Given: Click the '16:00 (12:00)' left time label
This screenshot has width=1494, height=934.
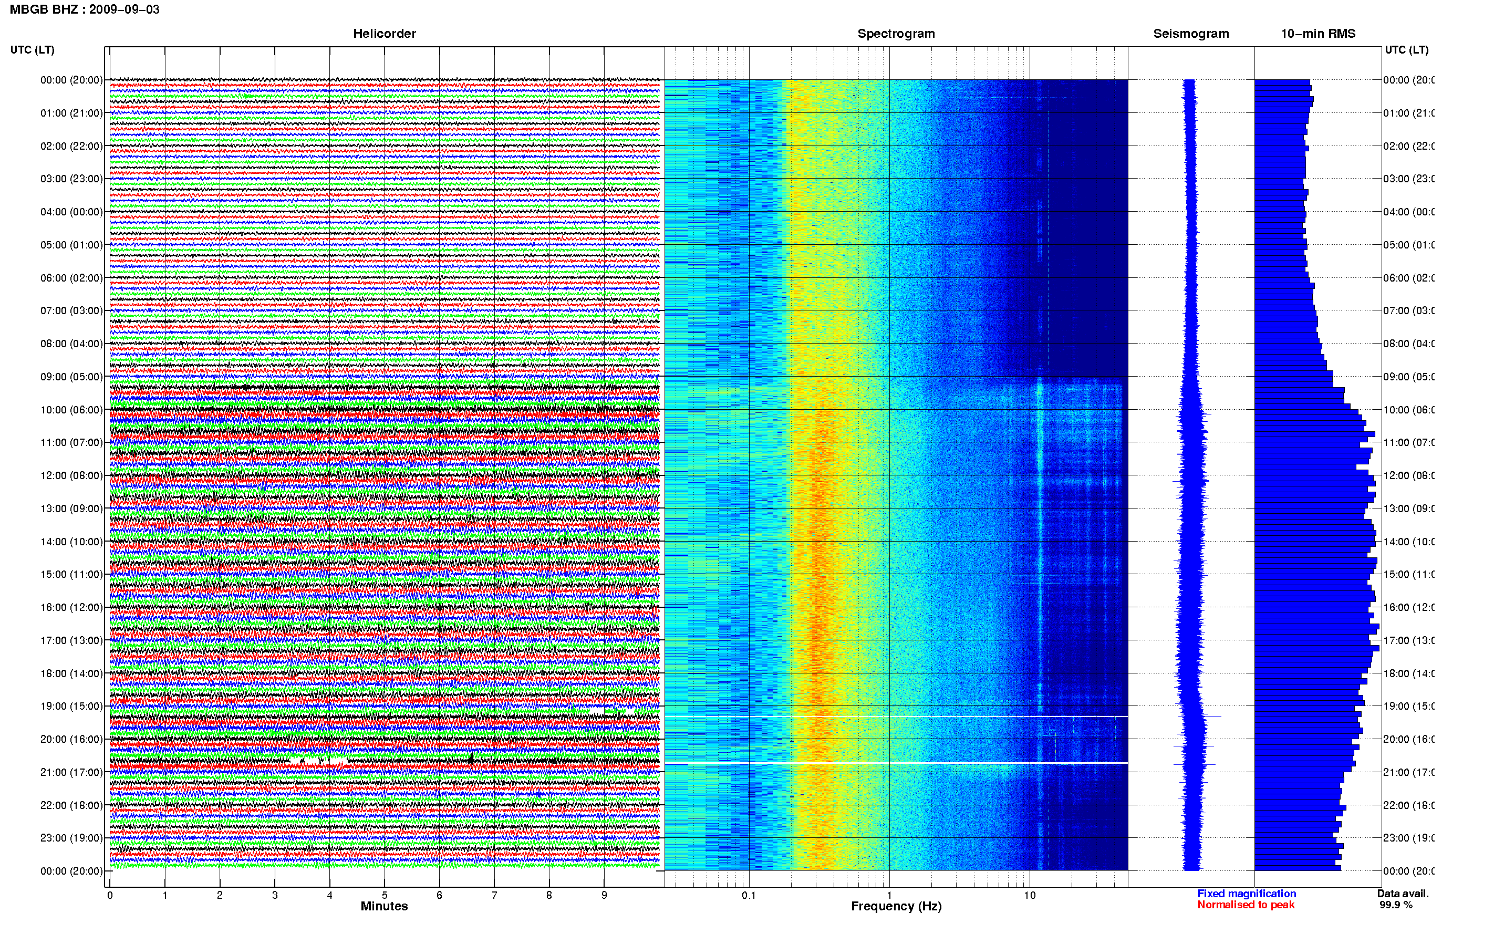Looking at the screenshot, I should click(x=71, y=607).
